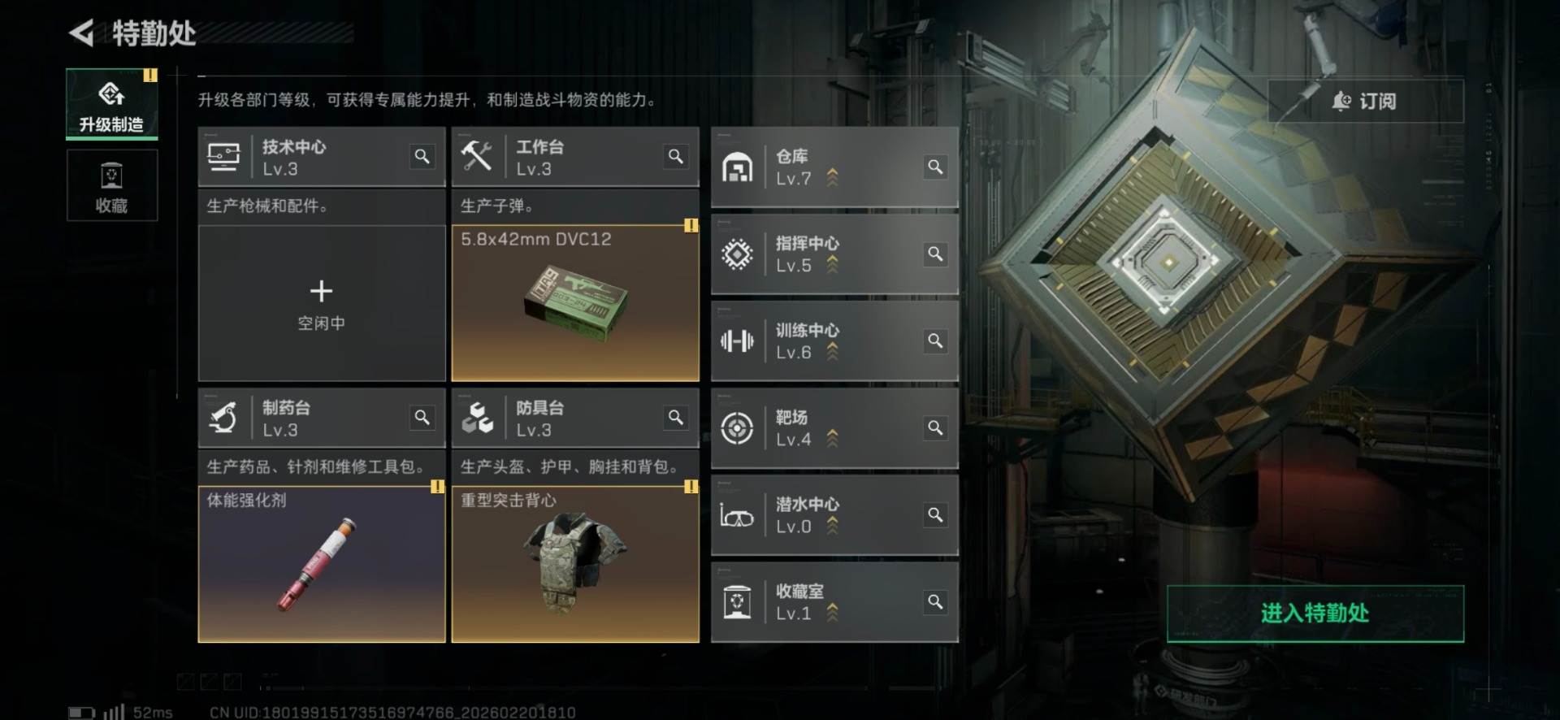Inspect 仓库 with its magnifier icon
Screen dimensions: 1560x720
tap(935, 167)
